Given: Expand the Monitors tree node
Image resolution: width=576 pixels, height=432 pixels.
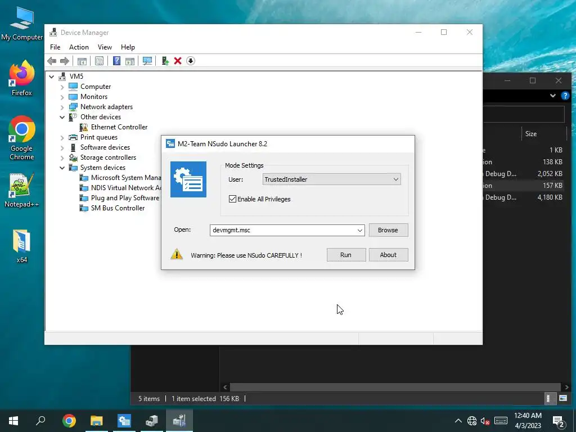Looking at the screenshot, I should [x=62, y=97].
